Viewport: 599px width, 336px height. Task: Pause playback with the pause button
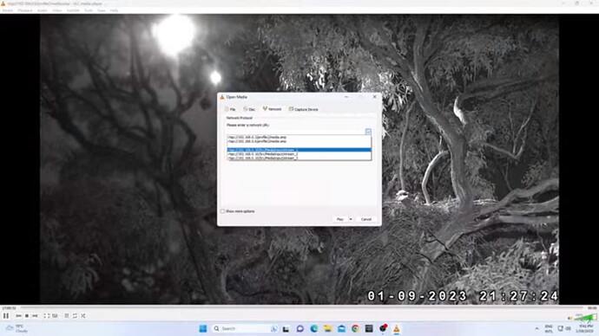[6, 316]
